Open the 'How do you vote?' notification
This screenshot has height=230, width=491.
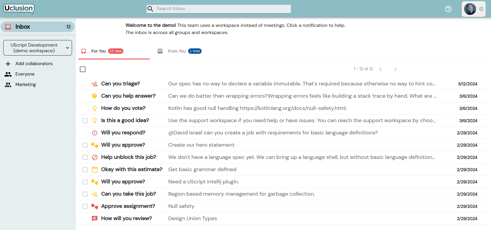(283, 108)
